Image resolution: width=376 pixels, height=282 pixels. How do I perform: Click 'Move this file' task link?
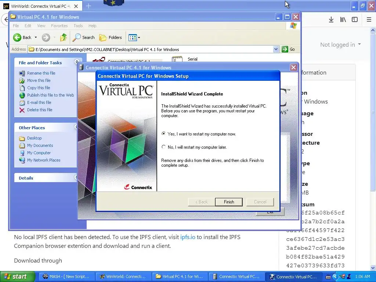[39, 80]
